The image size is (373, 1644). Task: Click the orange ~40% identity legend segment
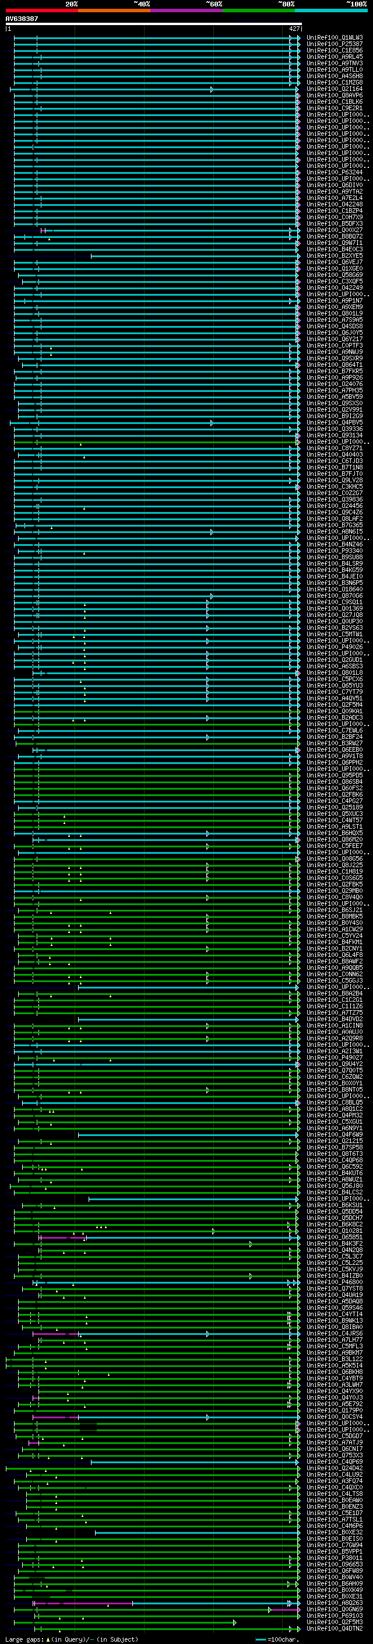114,10
